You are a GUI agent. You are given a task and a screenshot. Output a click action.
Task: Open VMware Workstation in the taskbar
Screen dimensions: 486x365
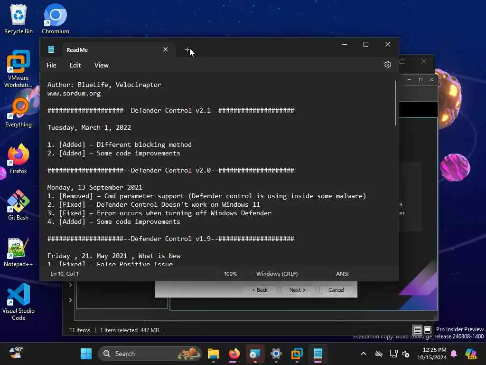297,354
